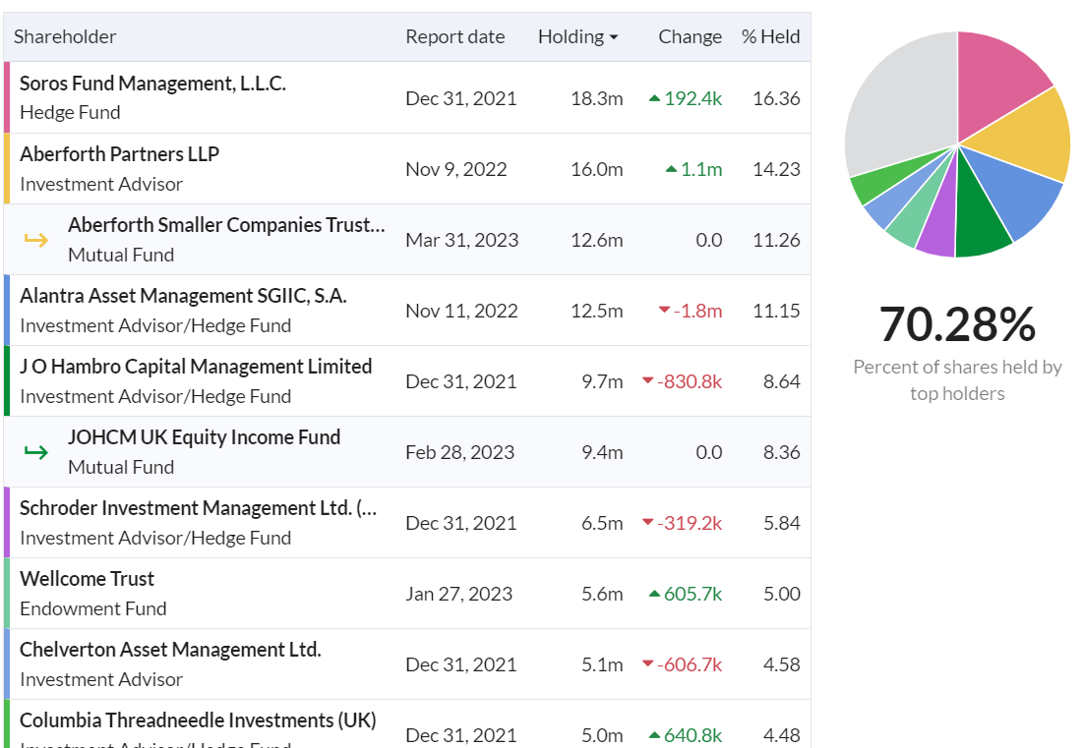Click 'Hedge Fund' type under Soros
Image resolution: width=1084 pixels, height=748 pixels.
pyautogui.click(x=70, y=113)
